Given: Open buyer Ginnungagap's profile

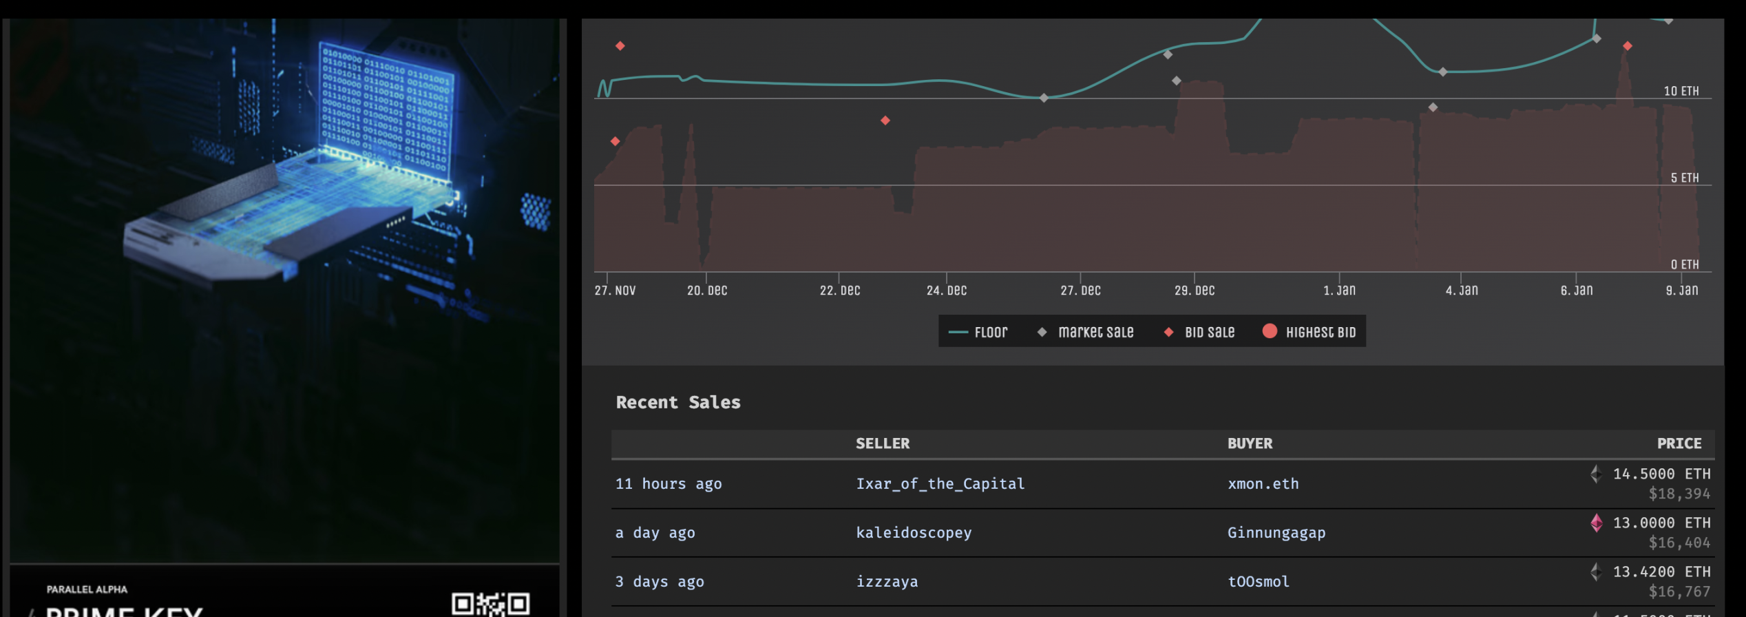Looking at the screenshot, I should pos(1276,533).
